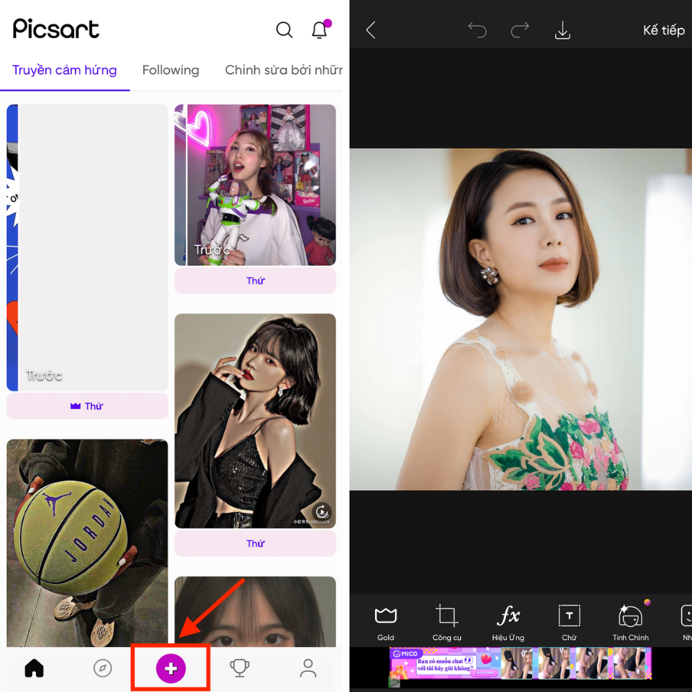Save the photo with the download icon
This screenshot has height=692, width=692.
click(562, 30)
